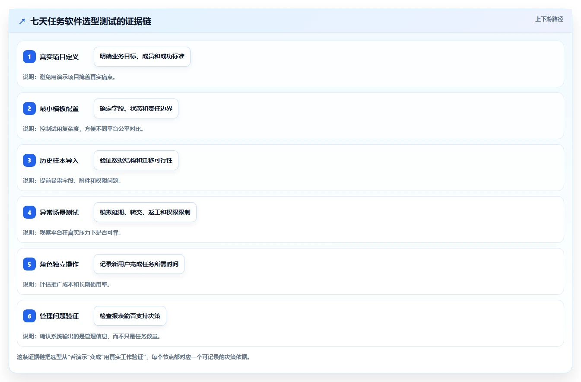Select the 验证数据结构和迁移可行性 chip
The width and height of the screenshot is (581, 382).
coord(136,160)
